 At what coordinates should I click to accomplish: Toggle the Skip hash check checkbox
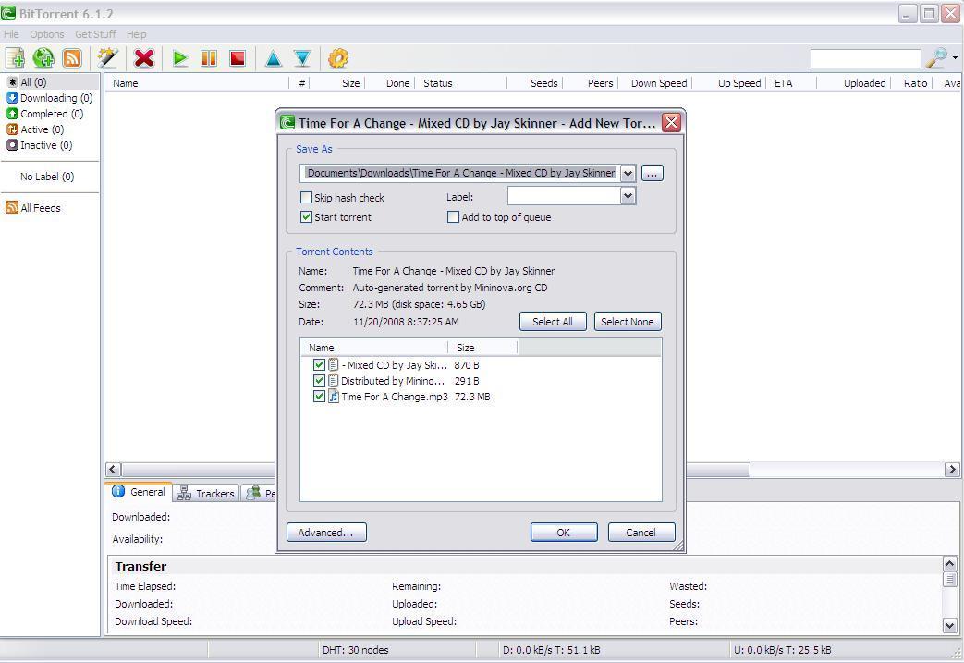coord(306,198)
